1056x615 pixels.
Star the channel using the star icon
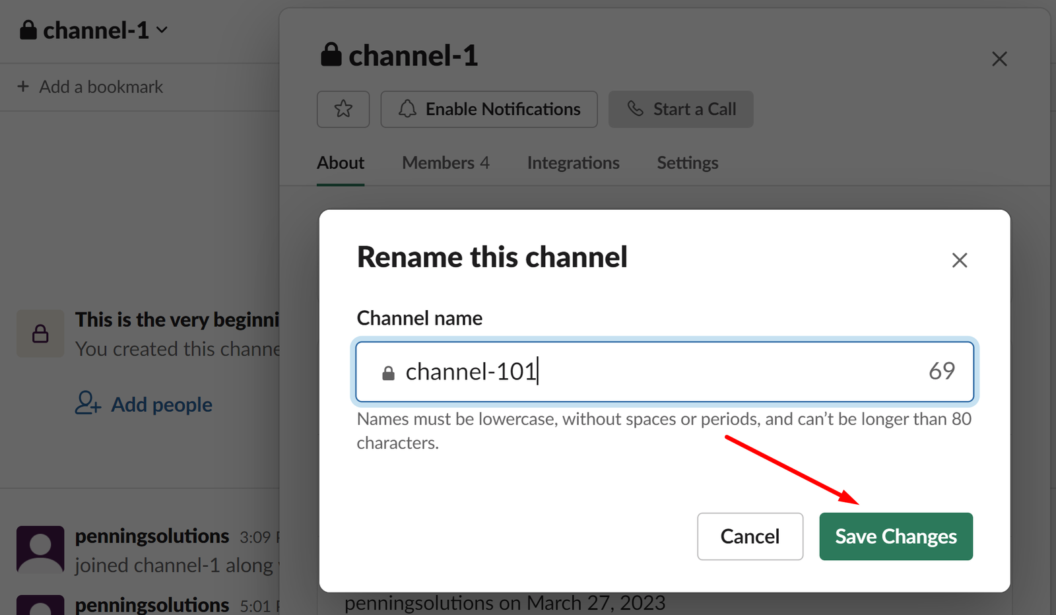point(343,109)
